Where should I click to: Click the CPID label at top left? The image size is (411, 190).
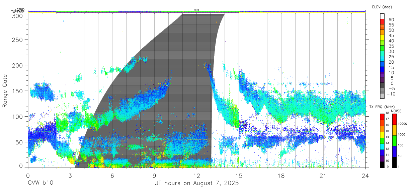coord(20,10)
